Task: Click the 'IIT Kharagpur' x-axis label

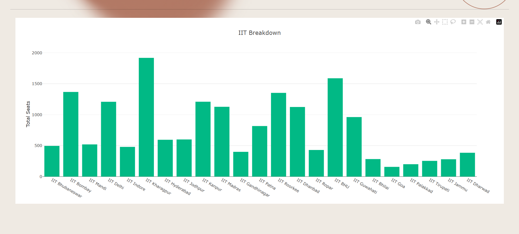Action: click(x=158, y=186)
